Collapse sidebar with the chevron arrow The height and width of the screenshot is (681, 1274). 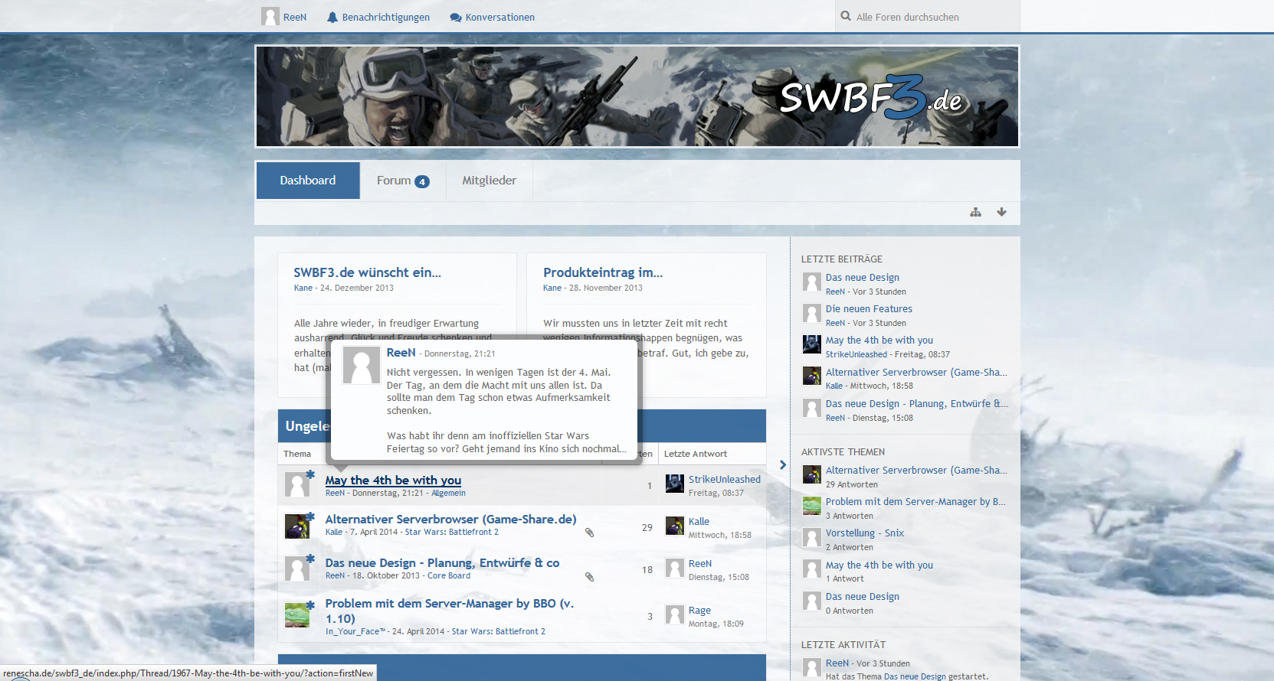click(782, 464)
